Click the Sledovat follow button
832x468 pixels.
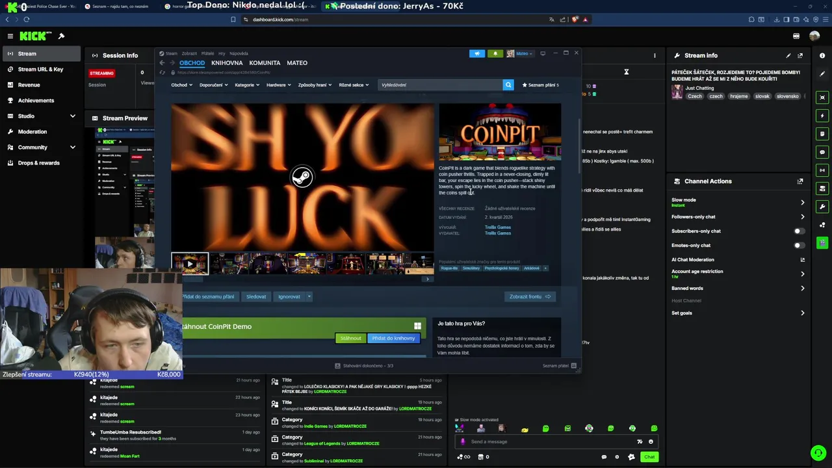256,296
